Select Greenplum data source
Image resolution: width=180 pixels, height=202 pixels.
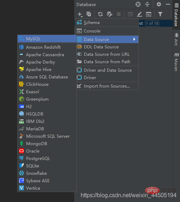47,99
